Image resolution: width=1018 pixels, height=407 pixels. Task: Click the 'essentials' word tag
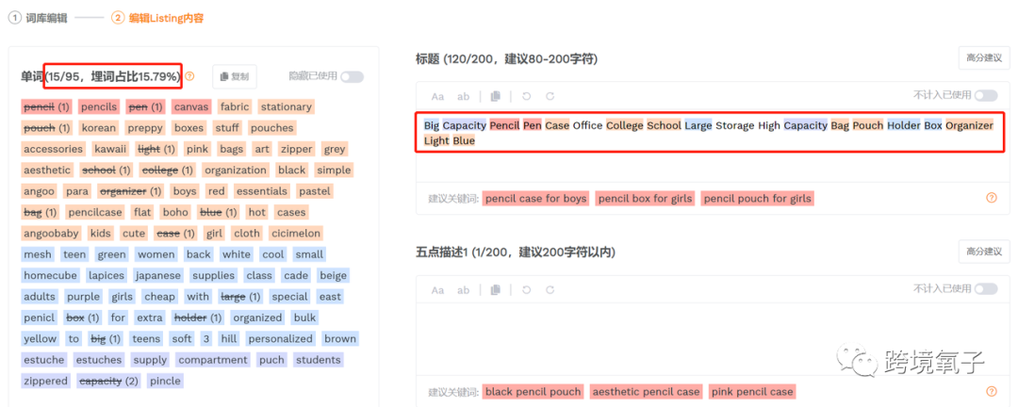tap(262, 191)
